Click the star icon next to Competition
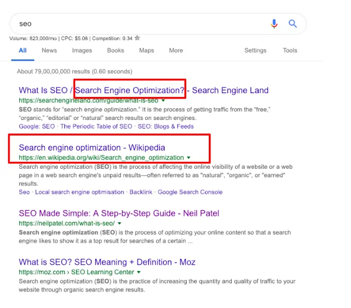Viewport: 351px width, 308px height. pyautogui.click(x=137, y=38)
